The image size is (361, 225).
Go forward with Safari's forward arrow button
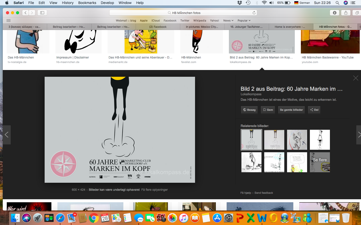point(32,13)
